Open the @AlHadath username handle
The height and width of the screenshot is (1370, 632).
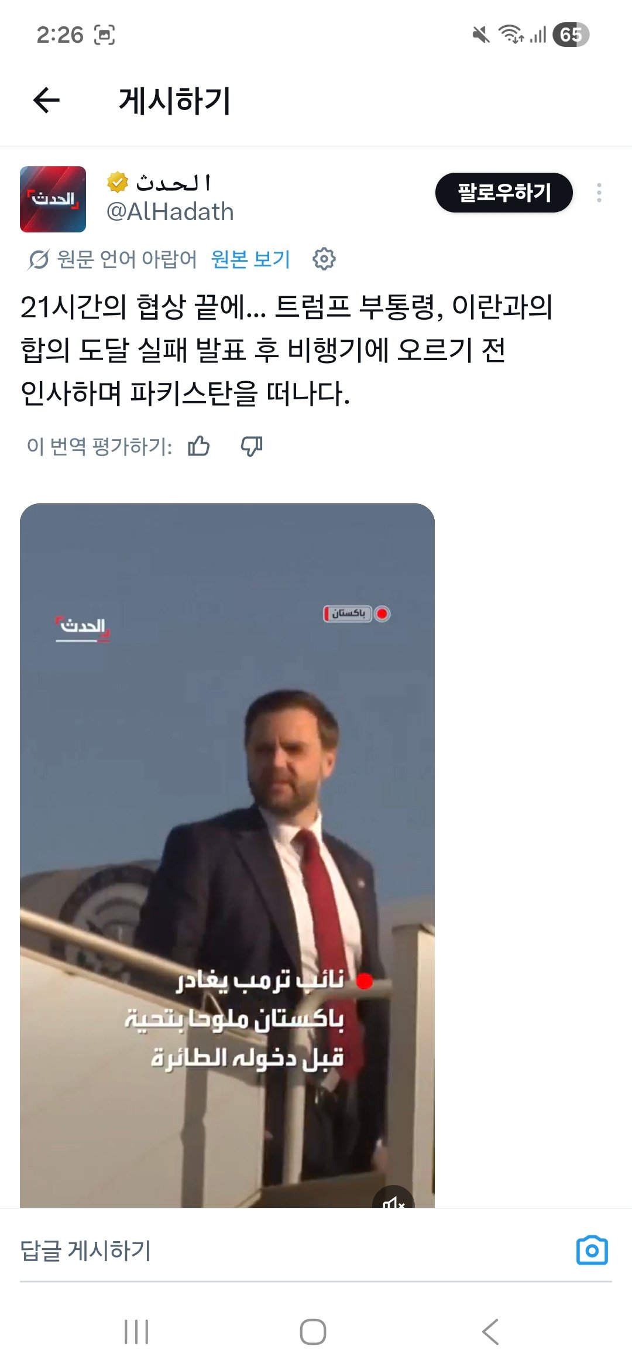170,212
